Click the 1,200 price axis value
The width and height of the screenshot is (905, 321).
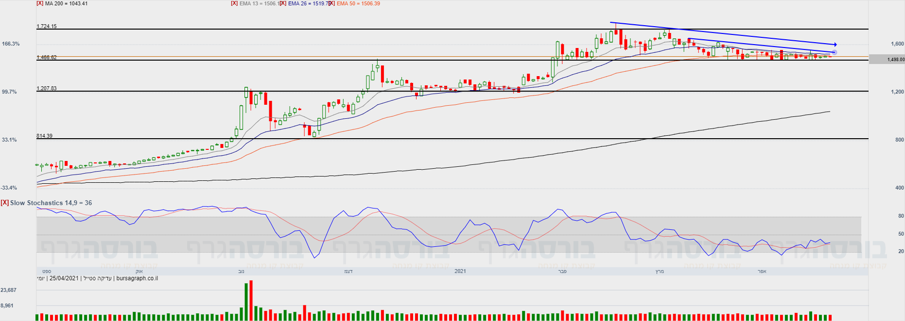(x=897, y=92)
